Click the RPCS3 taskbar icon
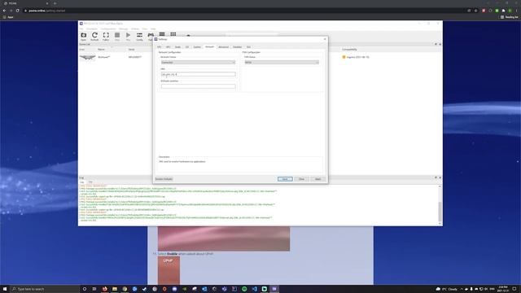This screenshot has width=521, height=293. click(274, 289)
